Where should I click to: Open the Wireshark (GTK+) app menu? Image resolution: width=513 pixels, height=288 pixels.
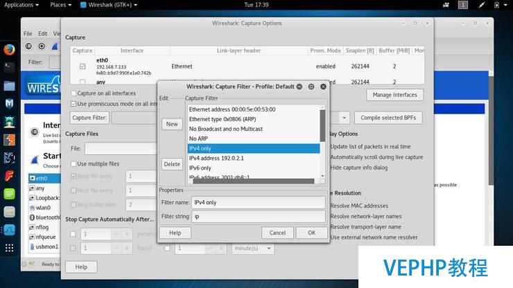(x=109, y=5)
